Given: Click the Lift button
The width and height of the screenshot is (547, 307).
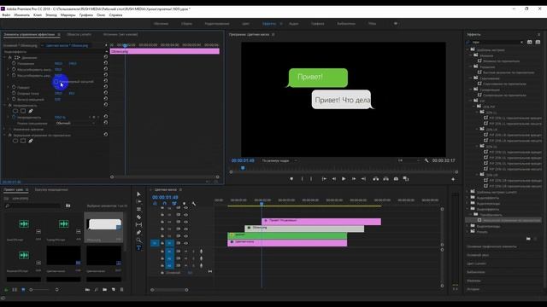Looking at the screenshot, I should click(x=376, y=179).
